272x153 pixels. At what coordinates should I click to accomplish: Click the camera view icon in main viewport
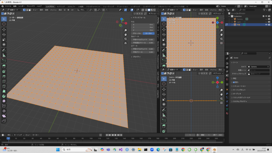pyautogui.click(x=126, y=39)
